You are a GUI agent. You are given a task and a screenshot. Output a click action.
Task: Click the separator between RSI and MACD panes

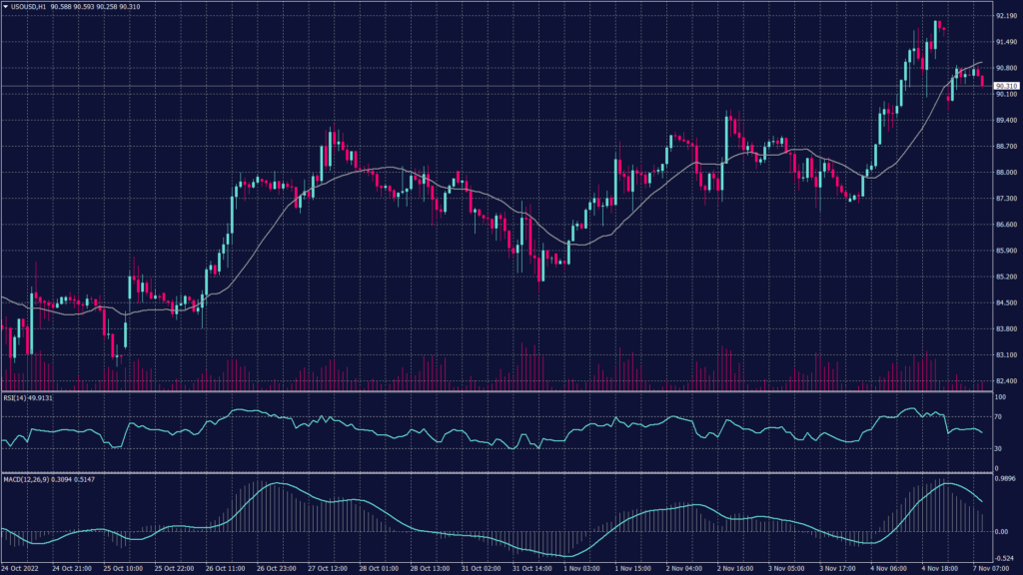click(500, 473)
